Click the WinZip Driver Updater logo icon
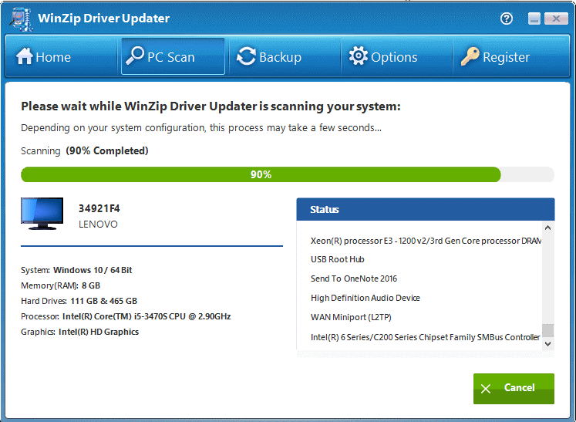 pos(21,19)
